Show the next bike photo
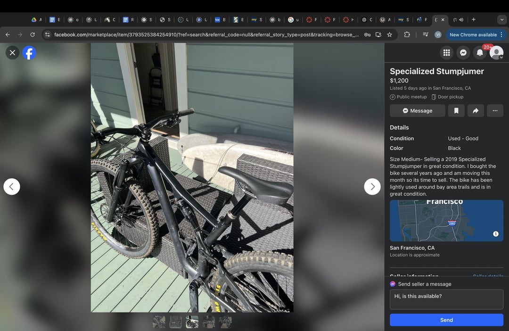 [x=372, y=186]
